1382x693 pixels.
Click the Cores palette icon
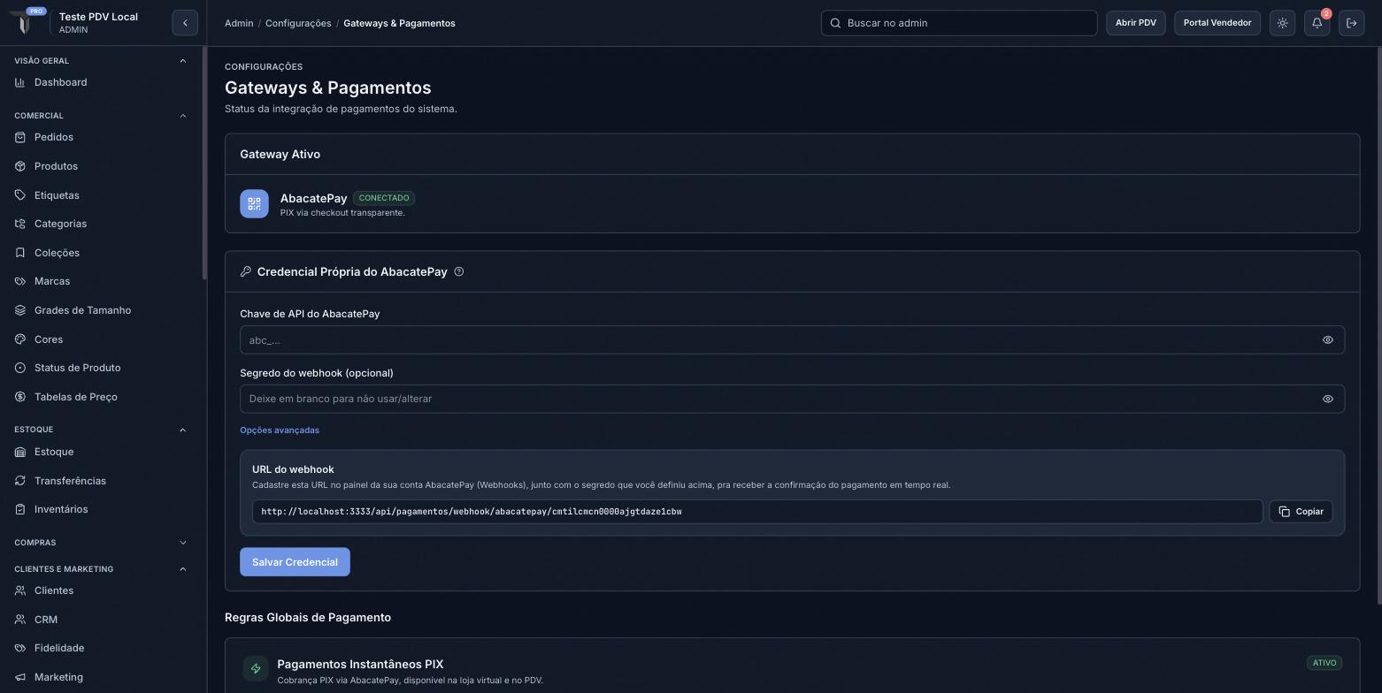[20, 339]
